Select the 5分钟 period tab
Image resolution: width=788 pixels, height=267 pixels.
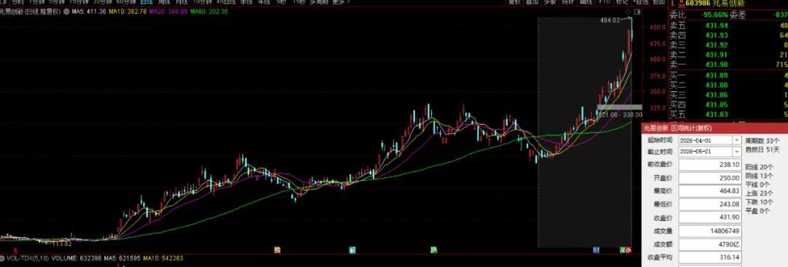[x=57, y=2]
